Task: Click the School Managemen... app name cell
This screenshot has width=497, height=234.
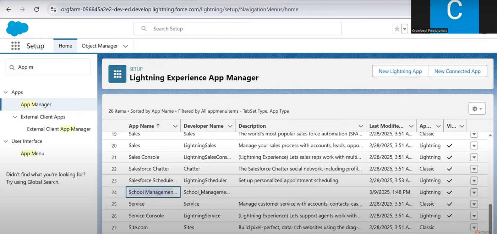Action: click(153, 192)
